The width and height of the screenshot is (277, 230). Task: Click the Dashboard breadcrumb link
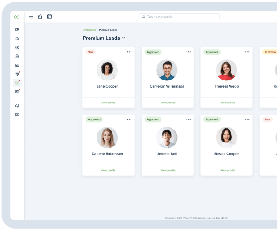89,30
